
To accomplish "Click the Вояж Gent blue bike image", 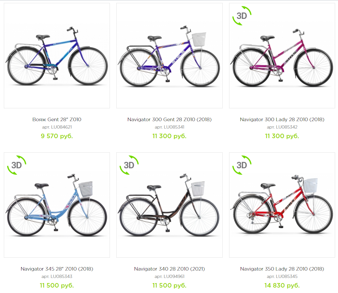I will click(57, 56).
